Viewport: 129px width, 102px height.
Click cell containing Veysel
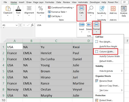pos(83,89)
